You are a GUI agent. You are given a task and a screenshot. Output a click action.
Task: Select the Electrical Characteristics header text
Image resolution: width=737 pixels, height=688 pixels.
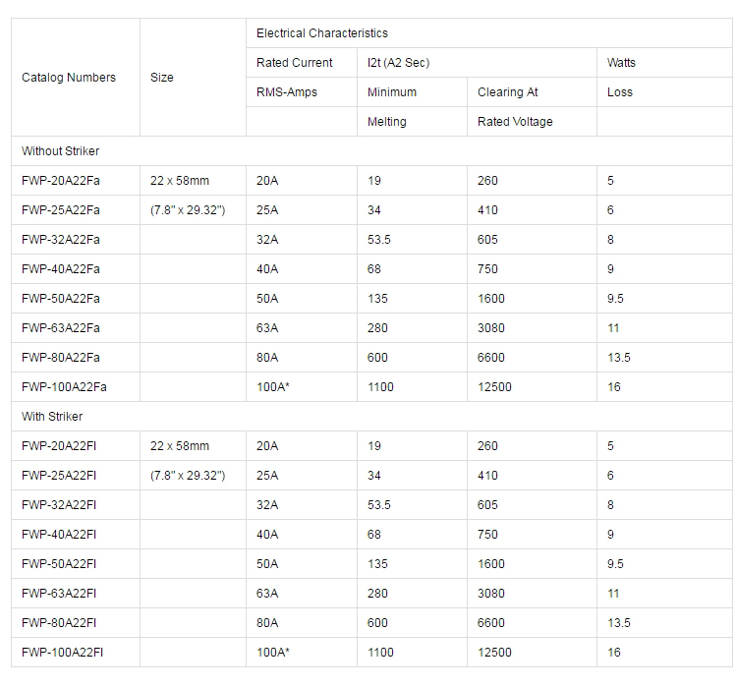coord(322,33)
